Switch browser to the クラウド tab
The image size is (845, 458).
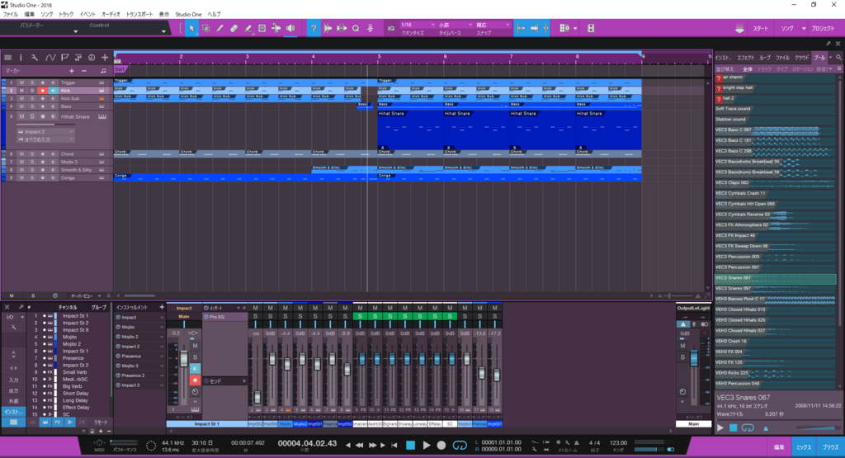(802, 57)
